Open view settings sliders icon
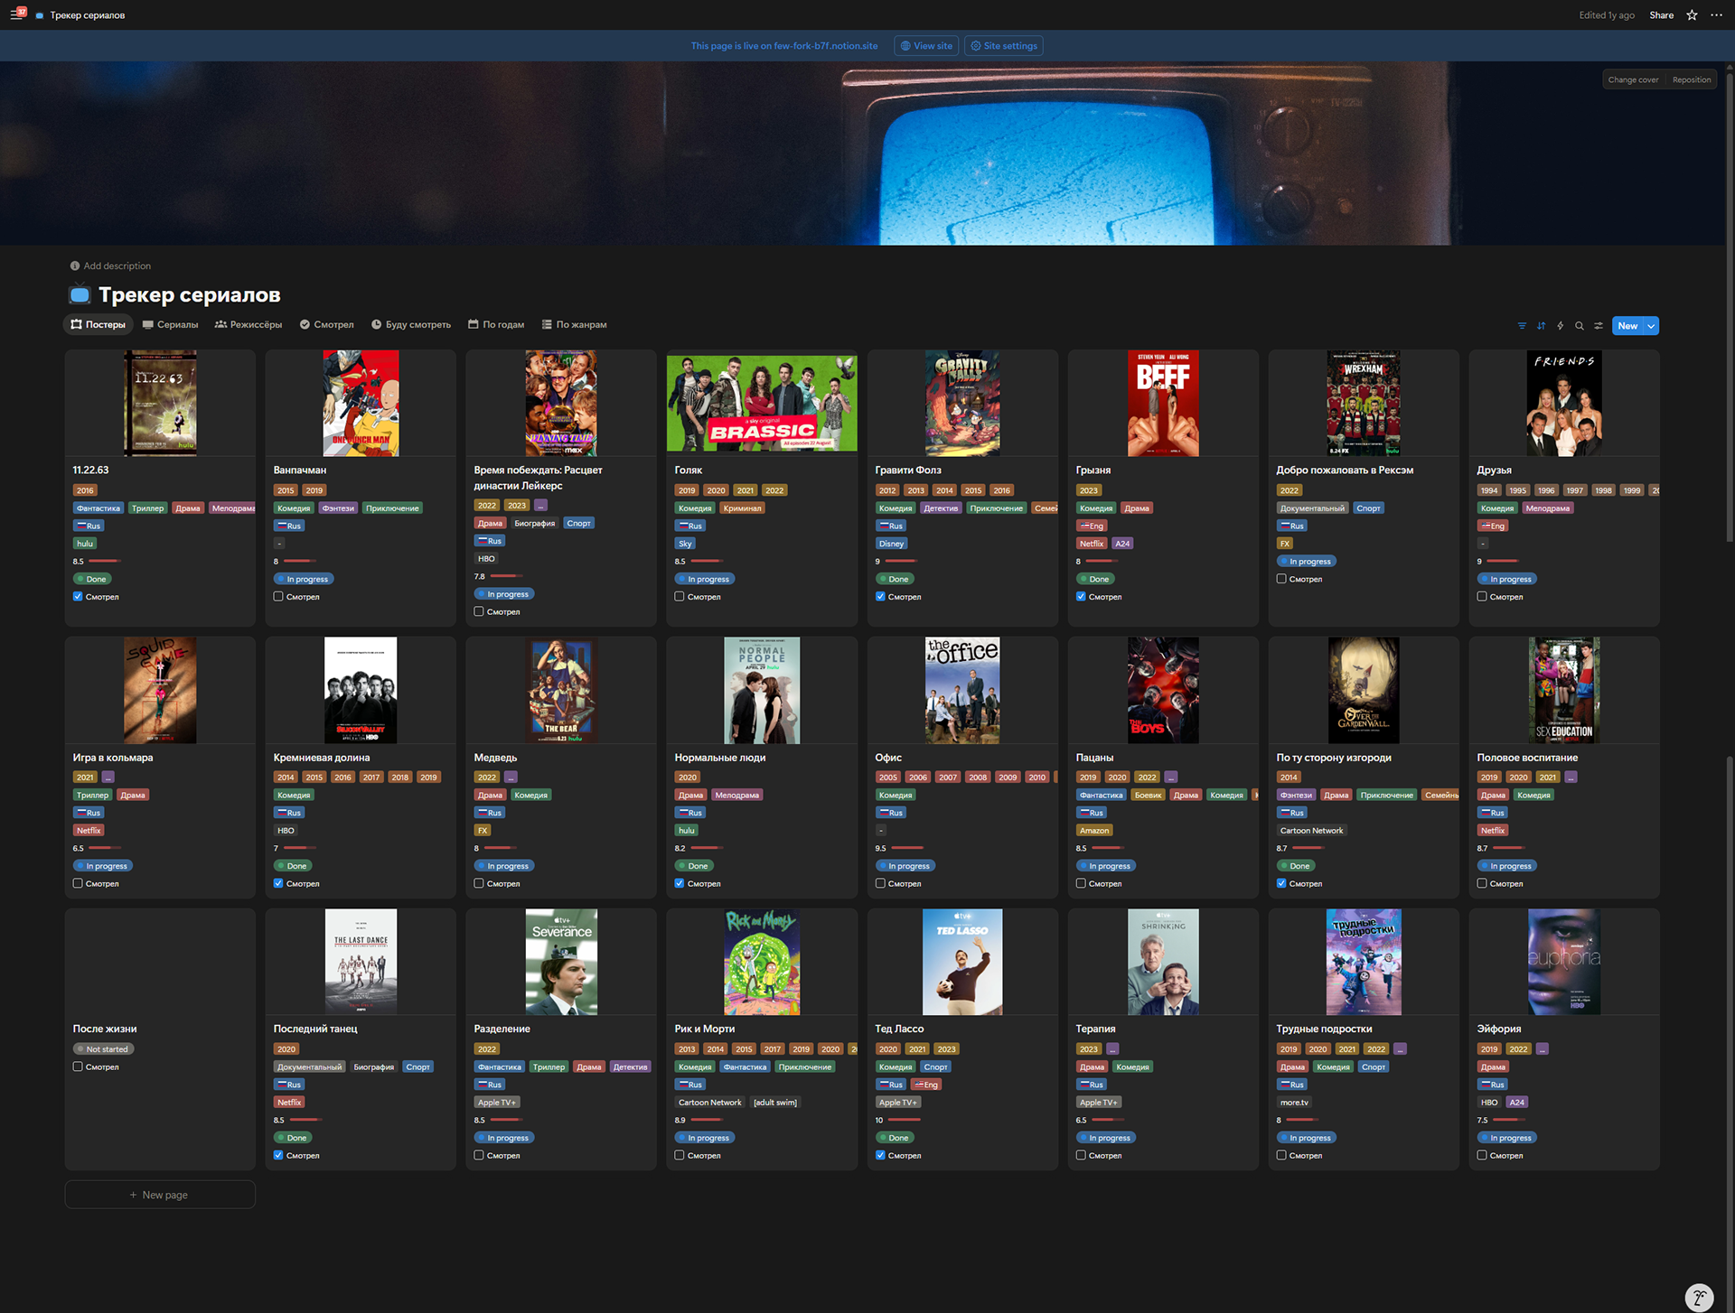 (1599, 326)
